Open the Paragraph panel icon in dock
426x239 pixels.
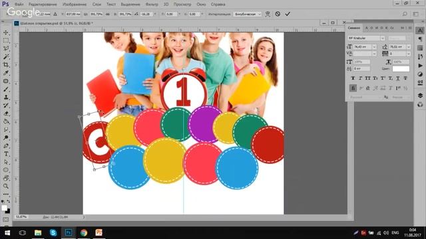(x=420, y=39)
